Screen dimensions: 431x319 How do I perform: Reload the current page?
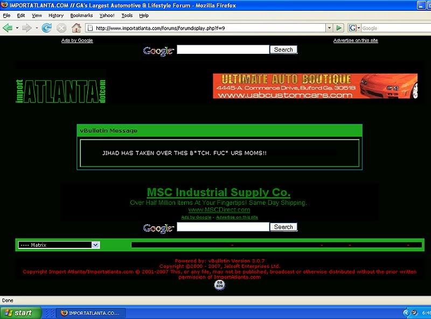[47, 27]
